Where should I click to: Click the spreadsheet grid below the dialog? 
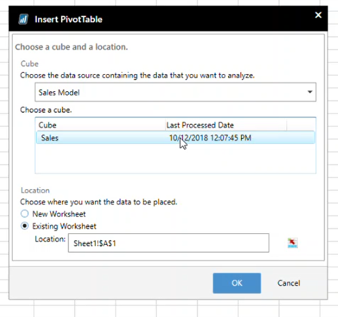coord(169,308)
